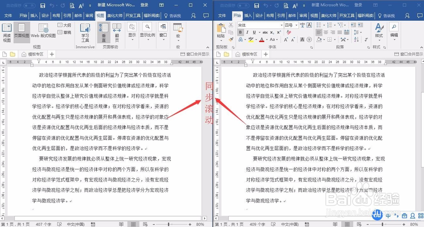Click horizontal scrollbar in left window
This screenshot has width=424, height=227.
tap(108, 218)
